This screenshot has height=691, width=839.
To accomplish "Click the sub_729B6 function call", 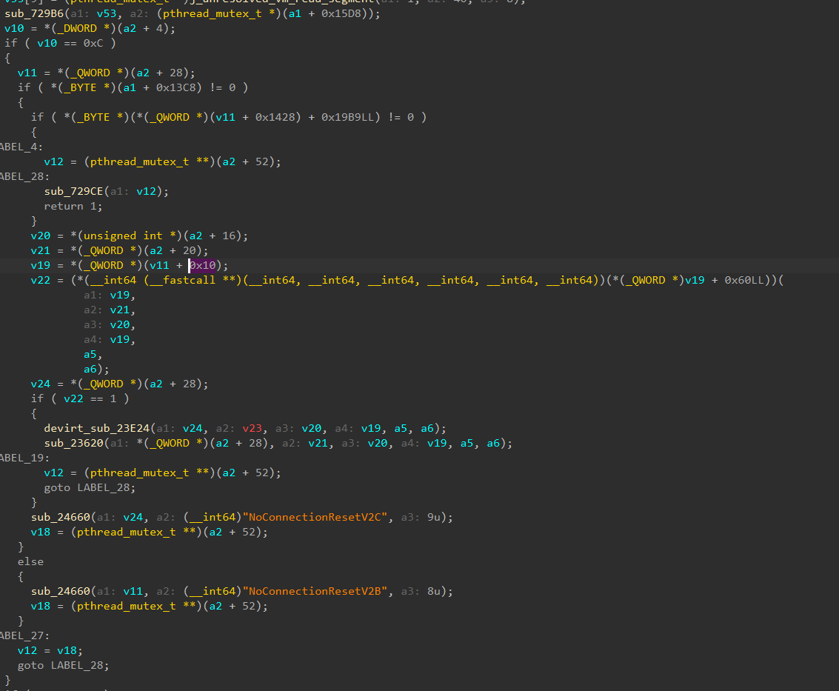I will pos(34,13).
